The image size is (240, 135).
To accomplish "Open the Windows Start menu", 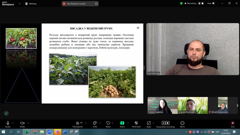I will coord(3,132).
